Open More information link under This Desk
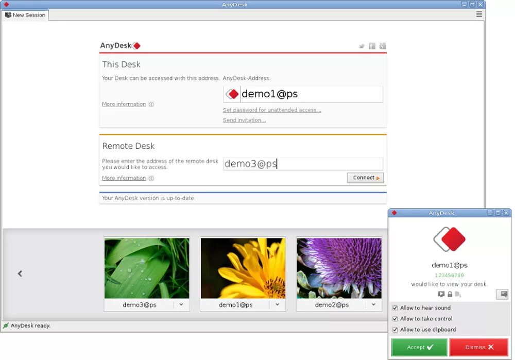Screen dimensions: 515x360 click(x=124, y=104)
